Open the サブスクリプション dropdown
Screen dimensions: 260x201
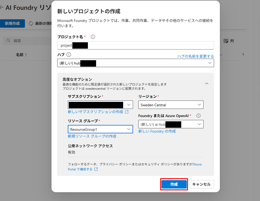click(x=100, y=105)
